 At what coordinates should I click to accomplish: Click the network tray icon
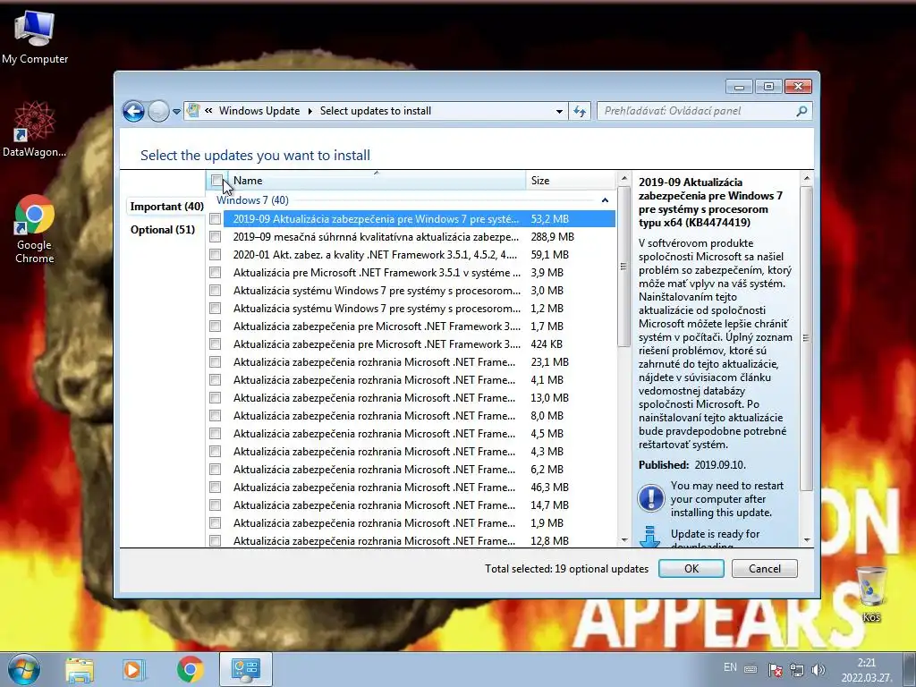797,669
